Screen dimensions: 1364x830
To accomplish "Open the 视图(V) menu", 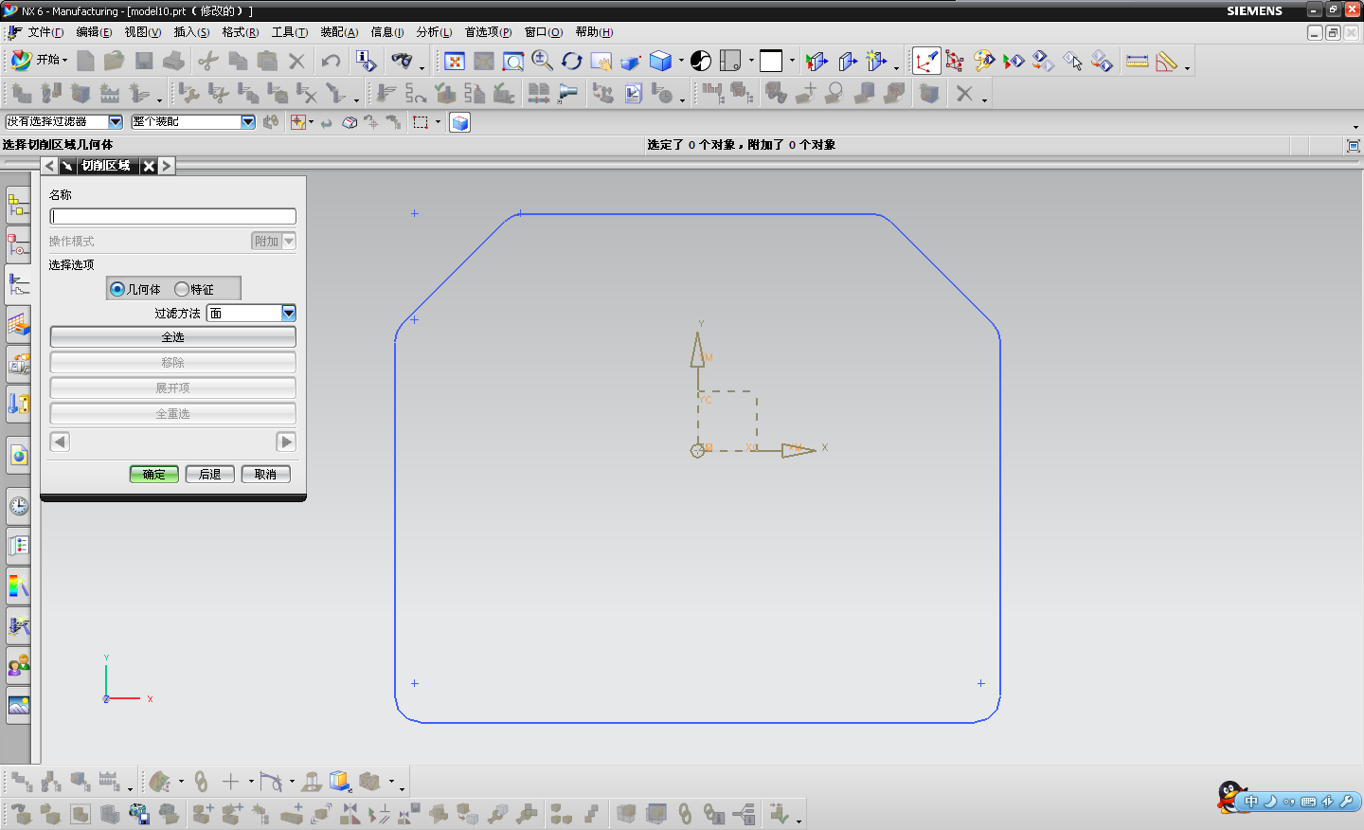I will coord(143,32).
